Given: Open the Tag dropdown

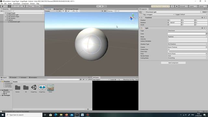Looking at the screenshot, I should coord(160,14).
